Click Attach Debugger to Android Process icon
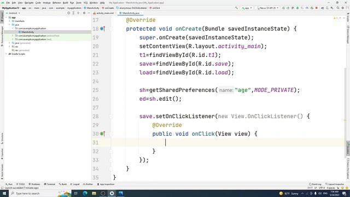Screen dimensions: 350x197 pos(312,8)
